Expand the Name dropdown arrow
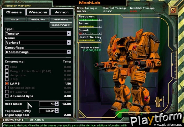This screenshot has height=127, width=184. 69,43
